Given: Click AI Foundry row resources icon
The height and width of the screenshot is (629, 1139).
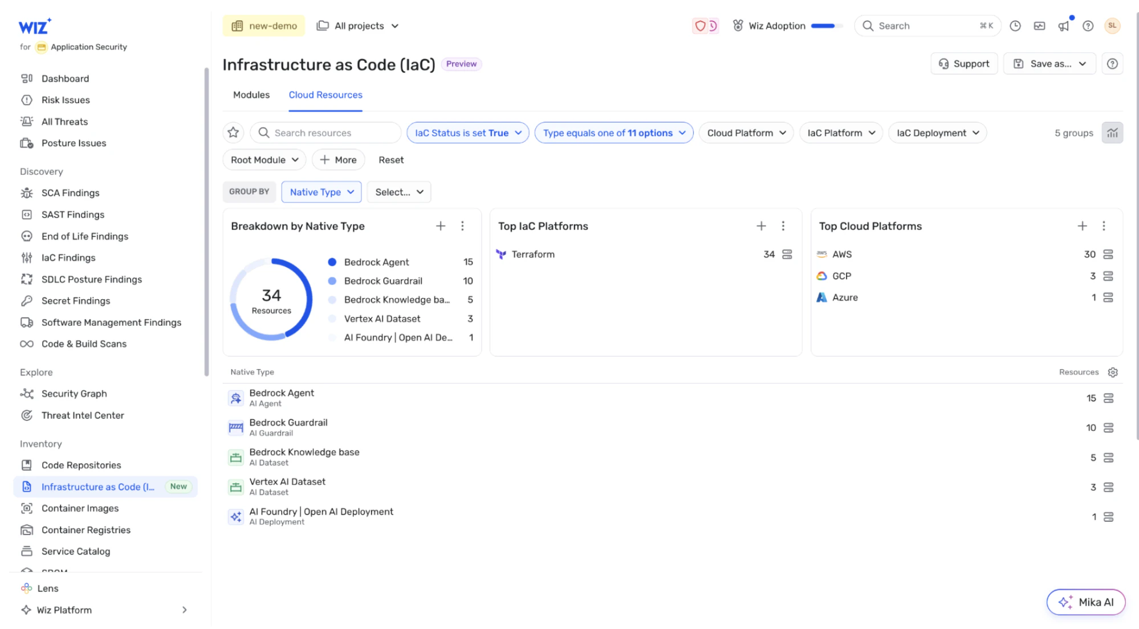Looking at the screenshot, I should (1108, 517).
